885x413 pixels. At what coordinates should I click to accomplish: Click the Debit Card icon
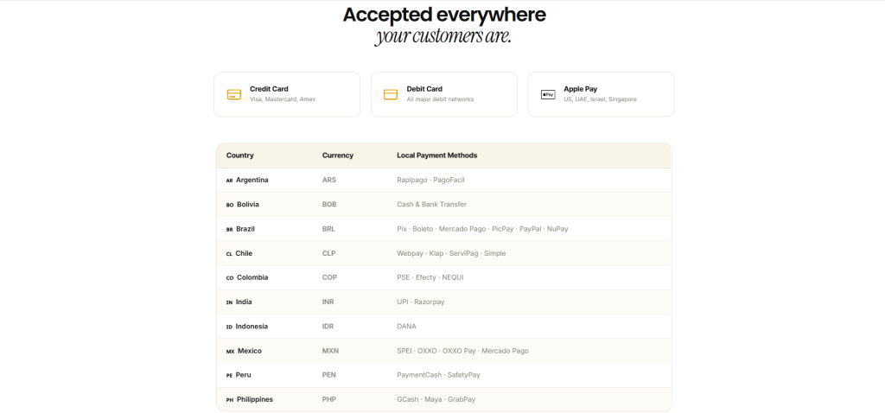coord(391,94)
